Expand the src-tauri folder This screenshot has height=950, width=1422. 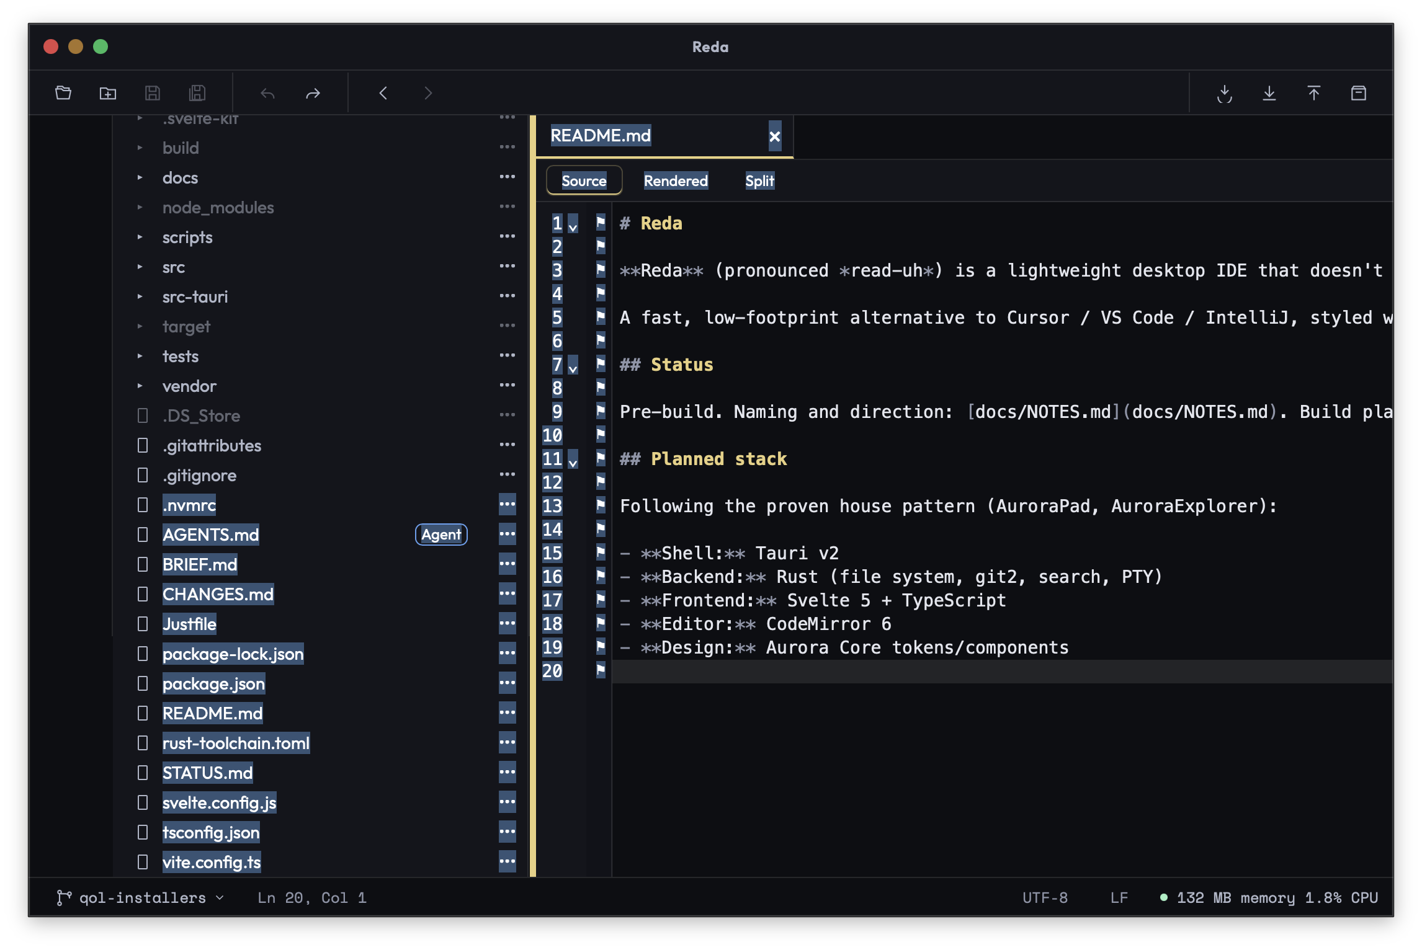pyautogui.click(x=140, y=296)
